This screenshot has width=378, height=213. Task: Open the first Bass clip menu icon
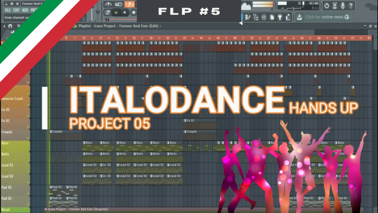[x=84, y=143]
